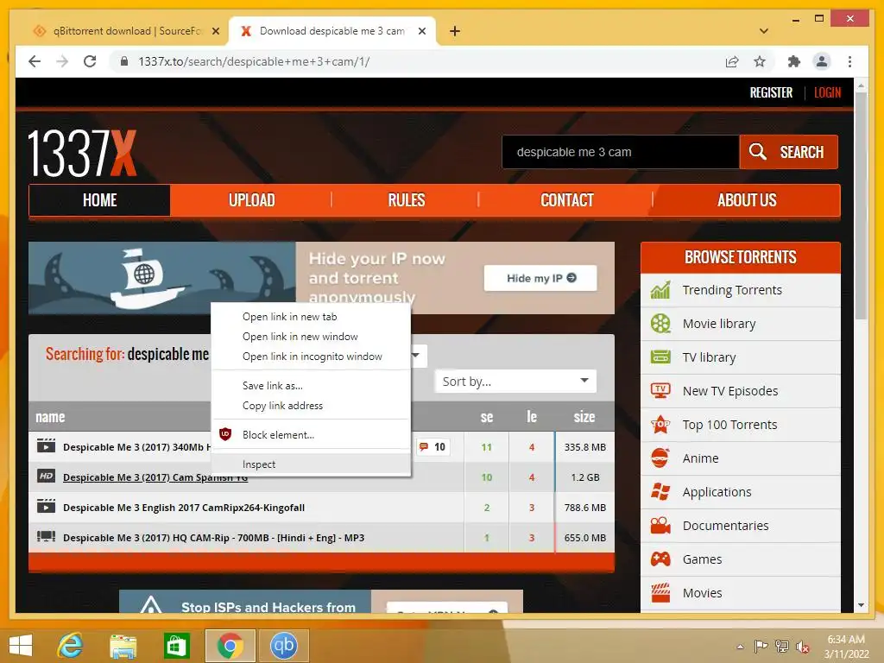Go to the RULES nav item
Image resolution: width=884 pixels, height=663 pixels.
pos(406,200)
